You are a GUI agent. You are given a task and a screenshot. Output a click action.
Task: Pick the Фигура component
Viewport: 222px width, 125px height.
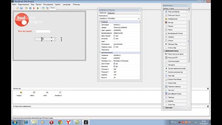(x=175, y=23)
